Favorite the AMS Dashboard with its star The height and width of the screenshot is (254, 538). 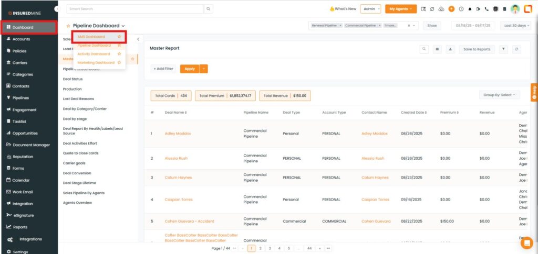pos(119,37)
